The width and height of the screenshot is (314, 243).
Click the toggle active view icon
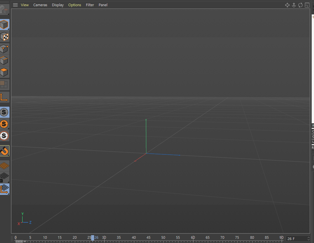click(x=307, y=5)
